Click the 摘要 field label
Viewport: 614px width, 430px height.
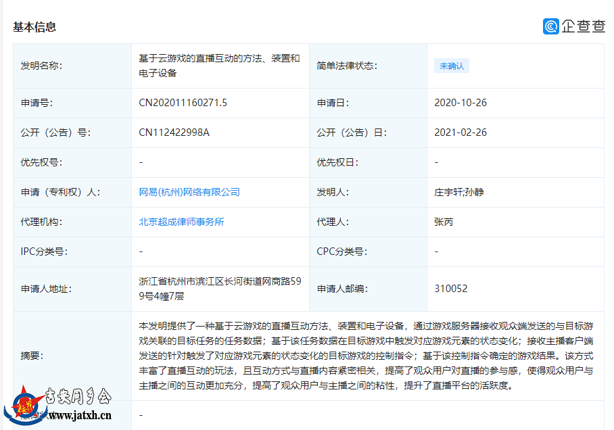(x=32, y=356)
